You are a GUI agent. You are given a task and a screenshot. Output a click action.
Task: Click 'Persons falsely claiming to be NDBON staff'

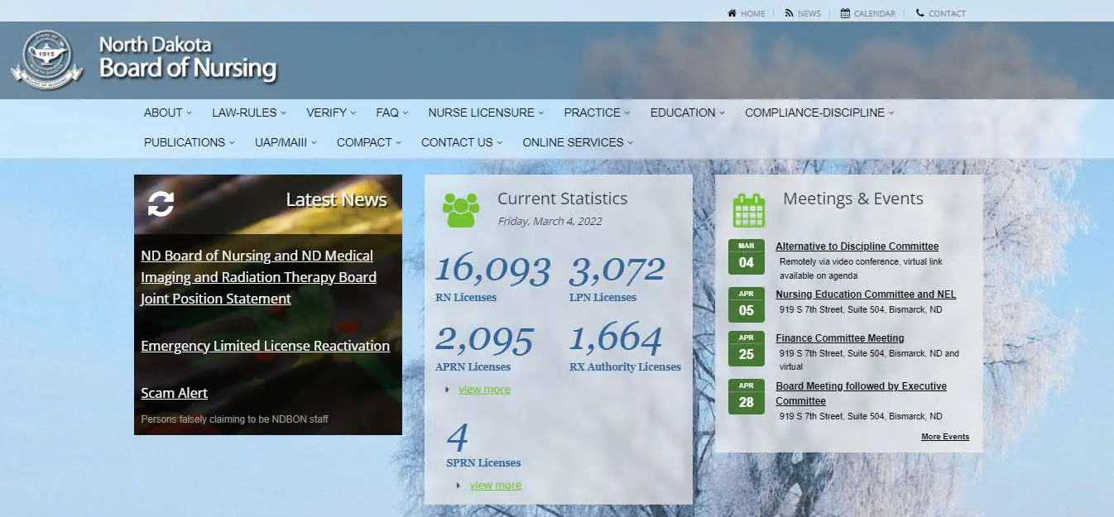tap(234, 419)
